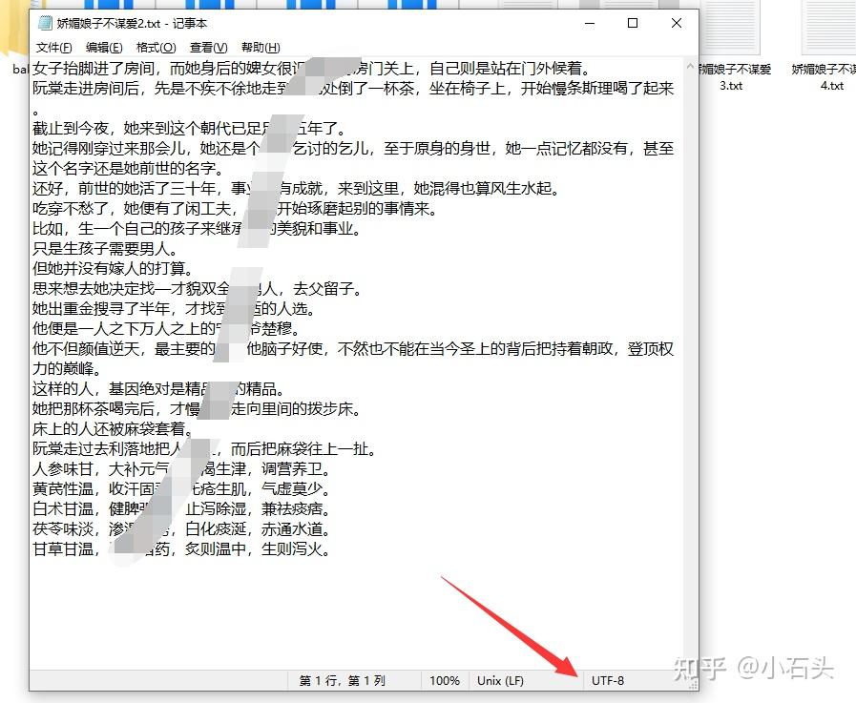Click the line starting 茯苓味淡
Image resolution: width=856 pixels, height=703 pixels.
[x=181, y=528]
